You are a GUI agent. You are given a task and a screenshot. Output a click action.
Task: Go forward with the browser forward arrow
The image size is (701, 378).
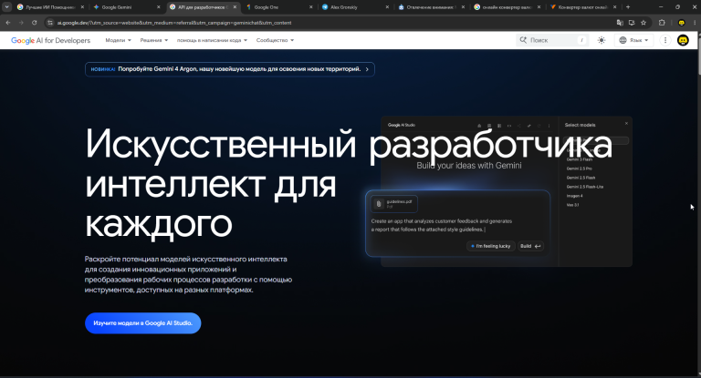pyautogui.click(x=21, y=22)
